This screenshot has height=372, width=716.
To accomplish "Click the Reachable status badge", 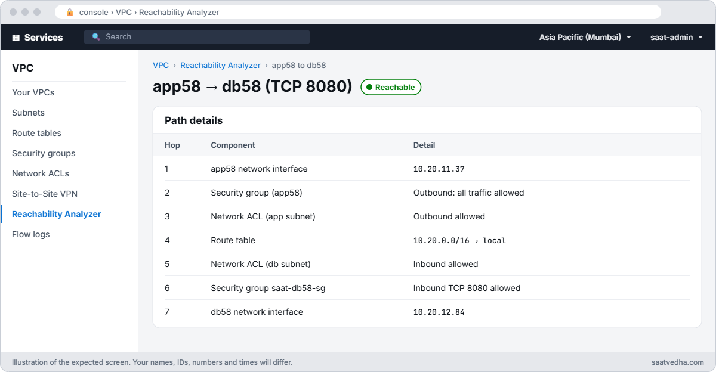I will click(x=391, y=87).
